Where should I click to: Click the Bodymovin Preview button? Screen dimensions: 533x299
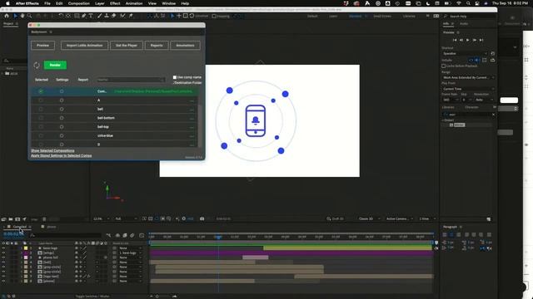point(42,46)
